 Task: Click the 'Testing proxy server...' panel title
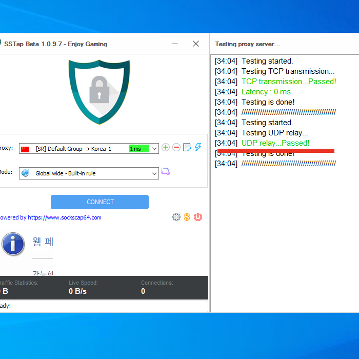pos(248,44)
